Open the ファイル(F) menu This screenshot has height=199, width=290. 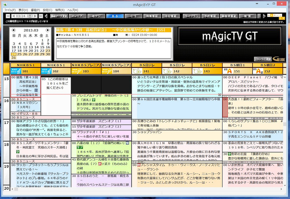click(10, 10)
